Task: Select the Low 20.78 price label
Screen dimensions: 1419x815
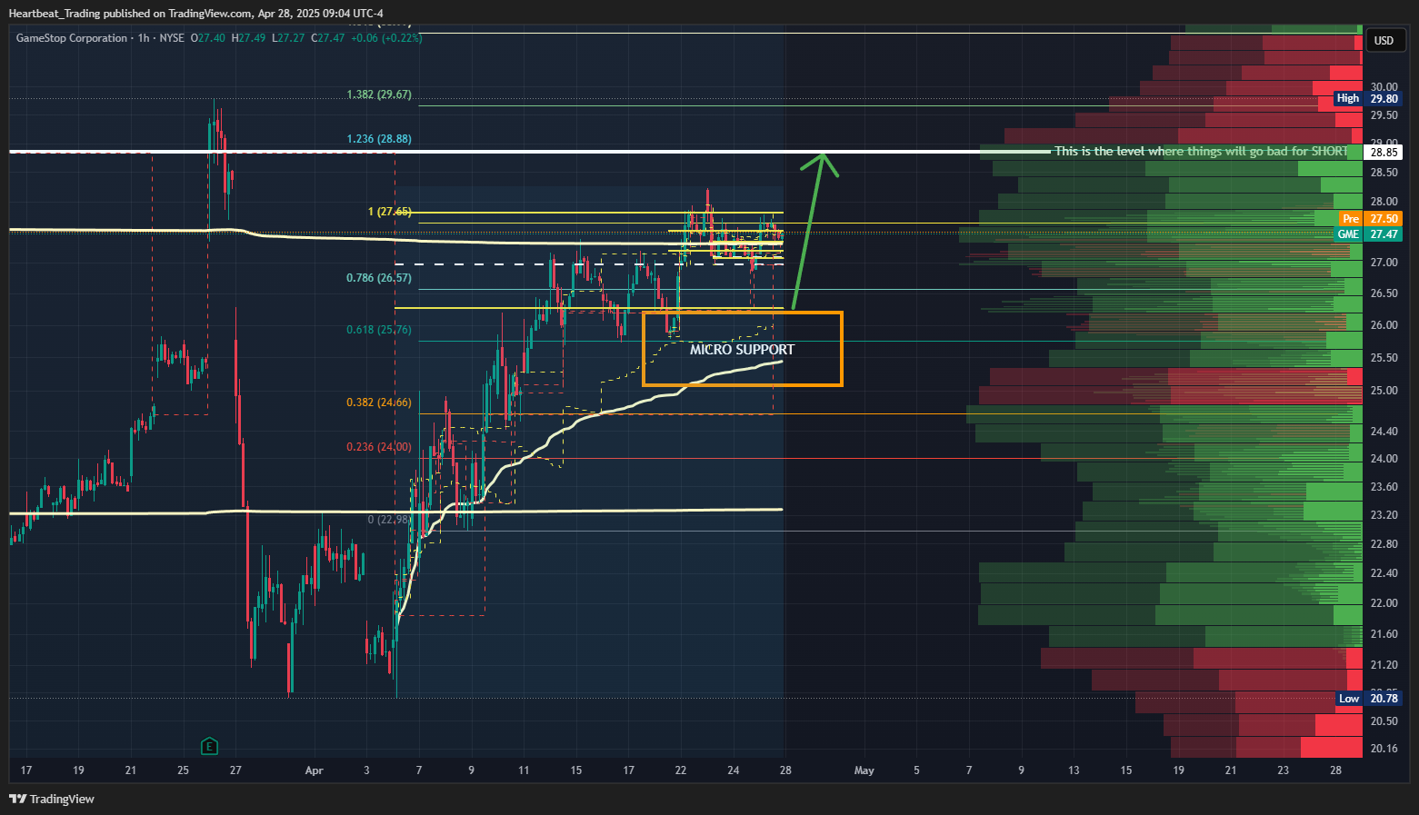Action: [x=1369, y=699]
